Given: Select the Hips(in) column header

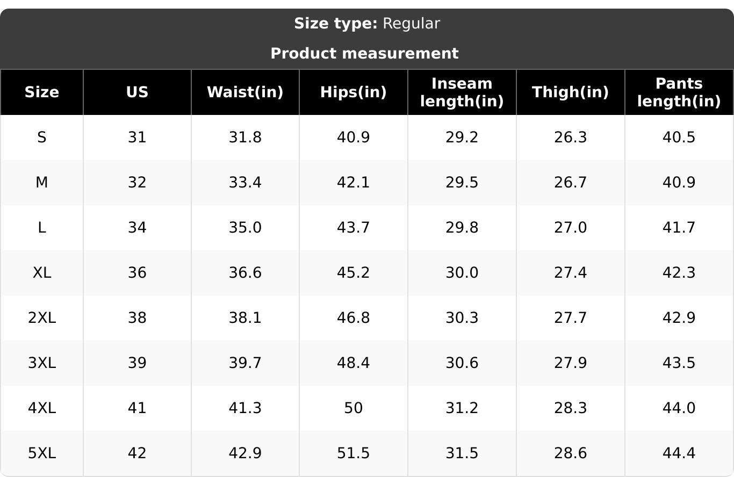Looking at the screenshot, I should 354,92.
